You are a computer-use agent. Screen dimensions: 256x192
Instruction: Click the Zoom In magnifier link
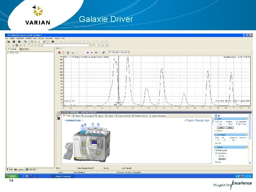tap(189, 120)
